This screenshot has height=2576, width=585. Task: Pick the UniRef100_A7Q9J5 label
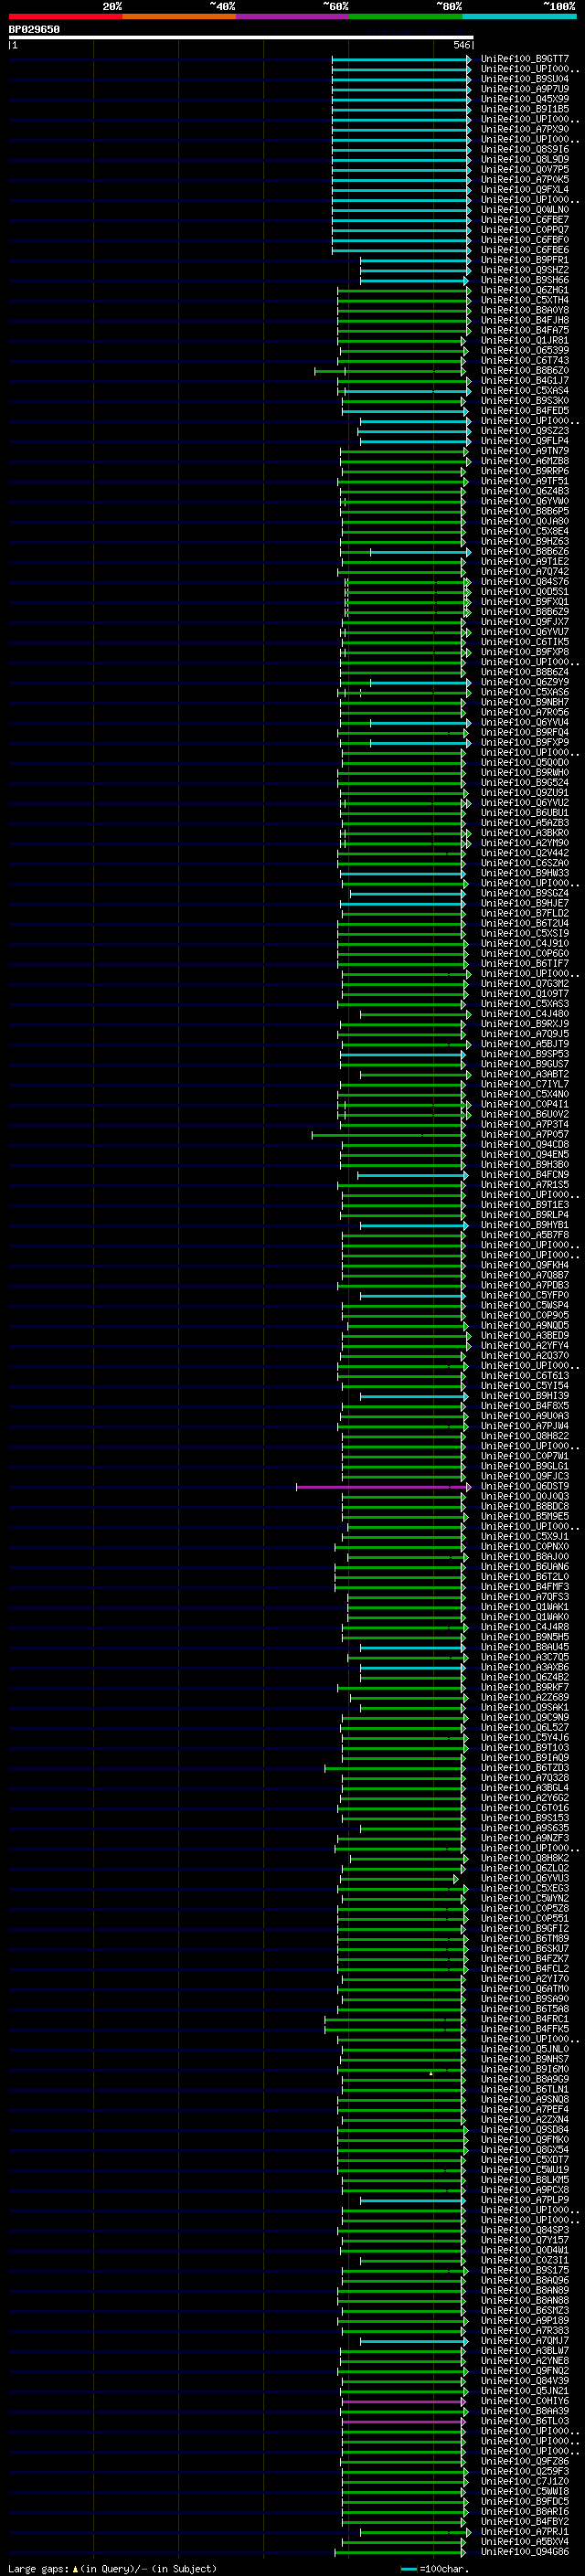(525, 1034)
